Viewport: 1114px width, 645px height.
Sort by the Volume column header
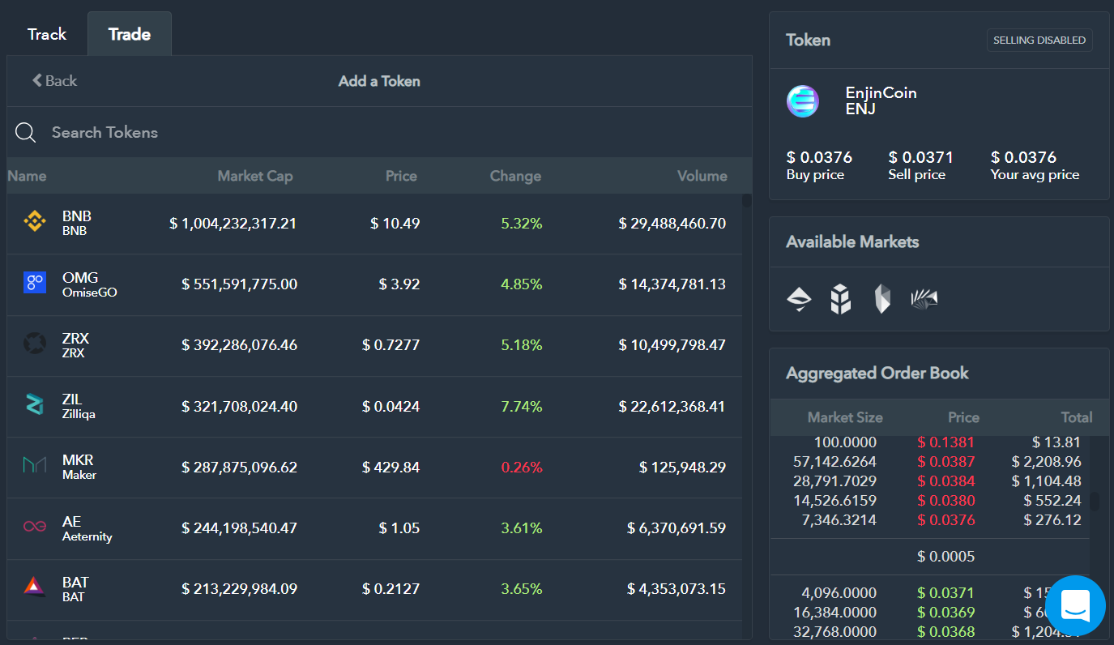point(702,176)
